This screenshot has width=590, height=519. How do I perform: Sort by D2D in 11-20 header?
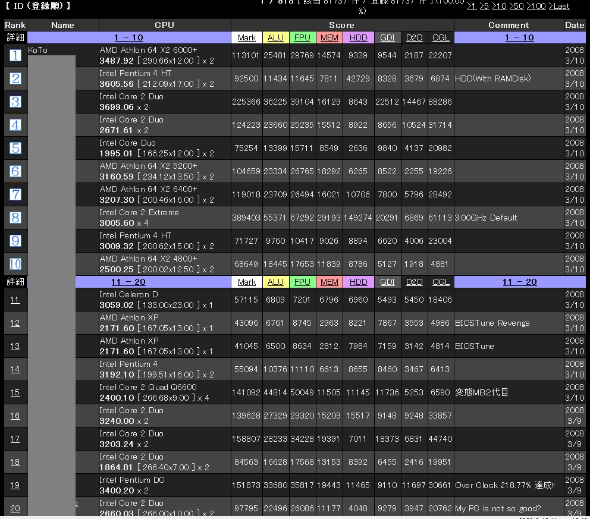[x=415, y=282]
